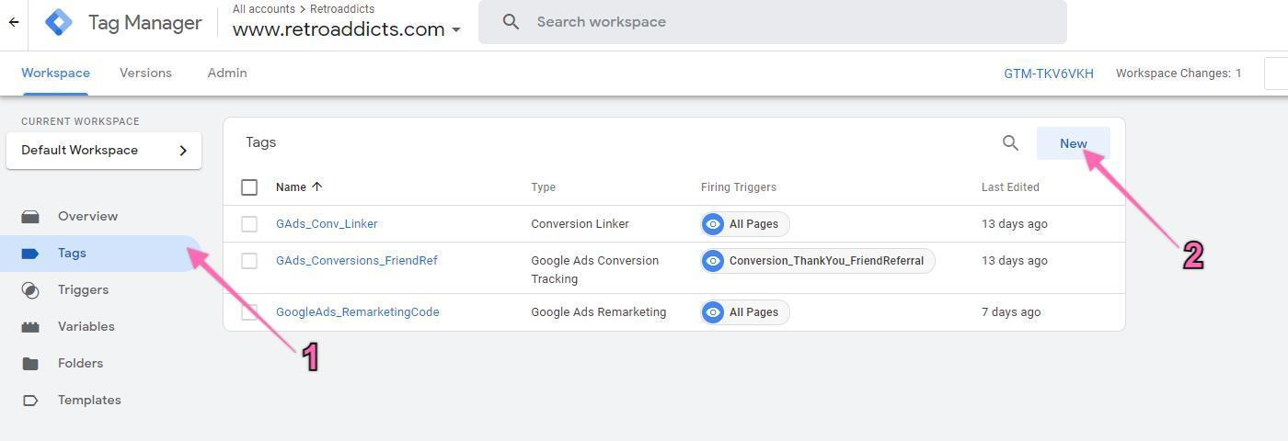Select Triggers in the sidebar
This screenshot has height=441, width=1288.
(83, 290)
